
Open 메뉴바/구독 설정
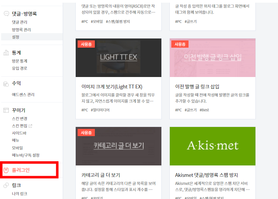click(x=26, y=155)
